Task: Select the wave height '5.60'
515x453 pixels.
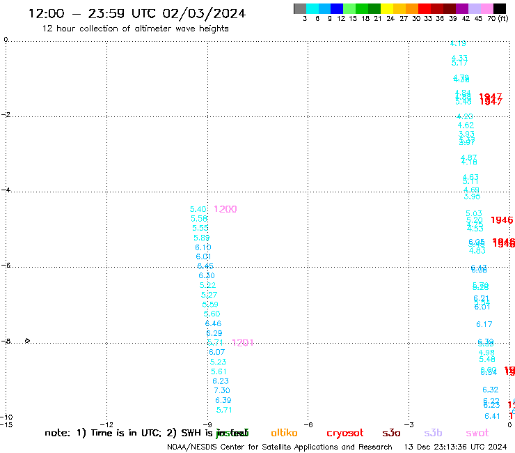Action: coord(212,314)
